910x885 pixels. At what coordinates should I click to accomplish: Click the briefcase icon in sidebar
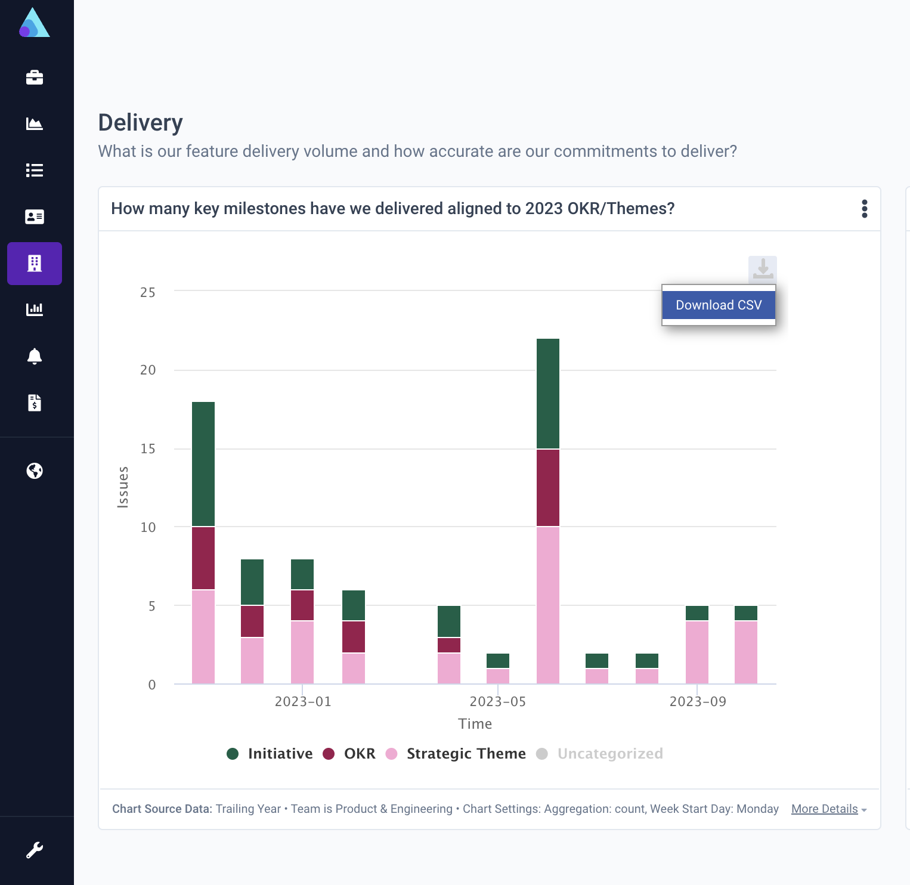[35, 78]
